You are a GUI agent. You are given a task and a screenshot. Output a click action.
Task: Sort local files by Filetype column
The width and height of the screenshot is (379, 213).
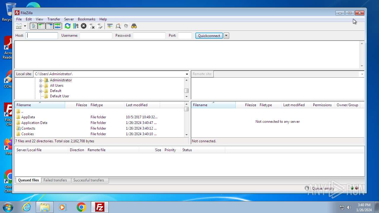pyautogui.click(x=107, y=105)
